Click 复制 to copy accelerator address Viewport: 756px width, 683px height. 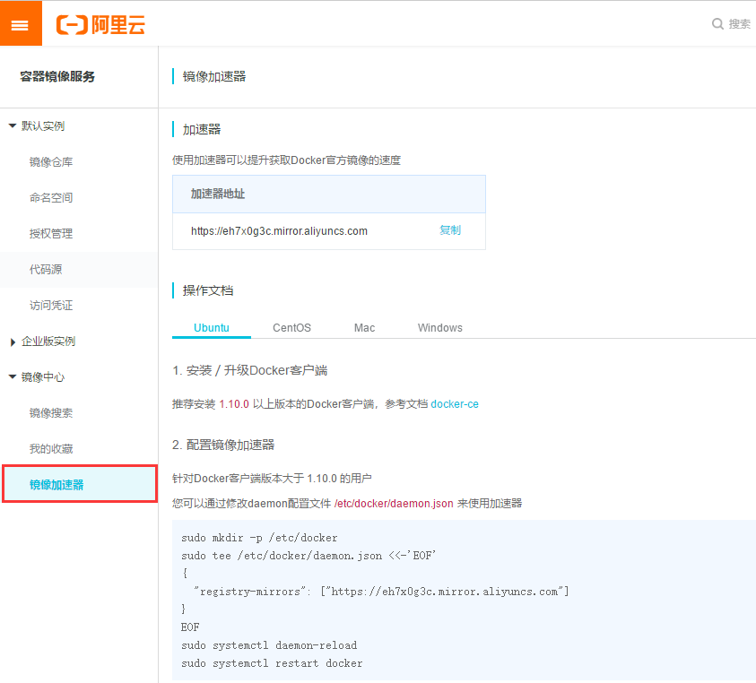tap(450, 230)
